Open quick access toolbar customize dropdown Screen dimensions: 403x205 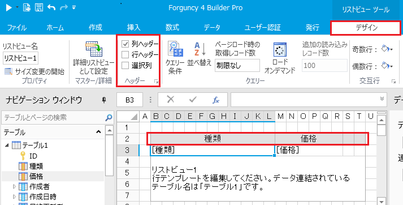click(74, 8)
